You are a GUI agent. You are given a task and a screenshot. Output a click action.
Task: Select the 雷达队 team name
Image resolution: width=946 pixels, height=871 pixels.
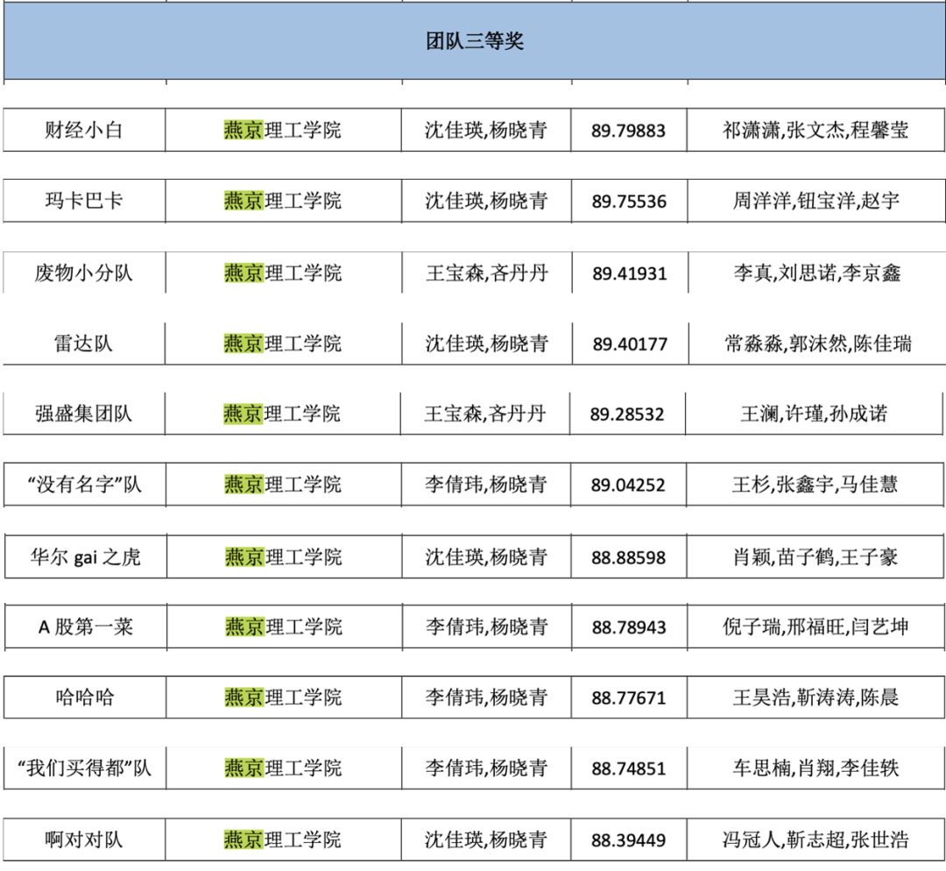84,343
